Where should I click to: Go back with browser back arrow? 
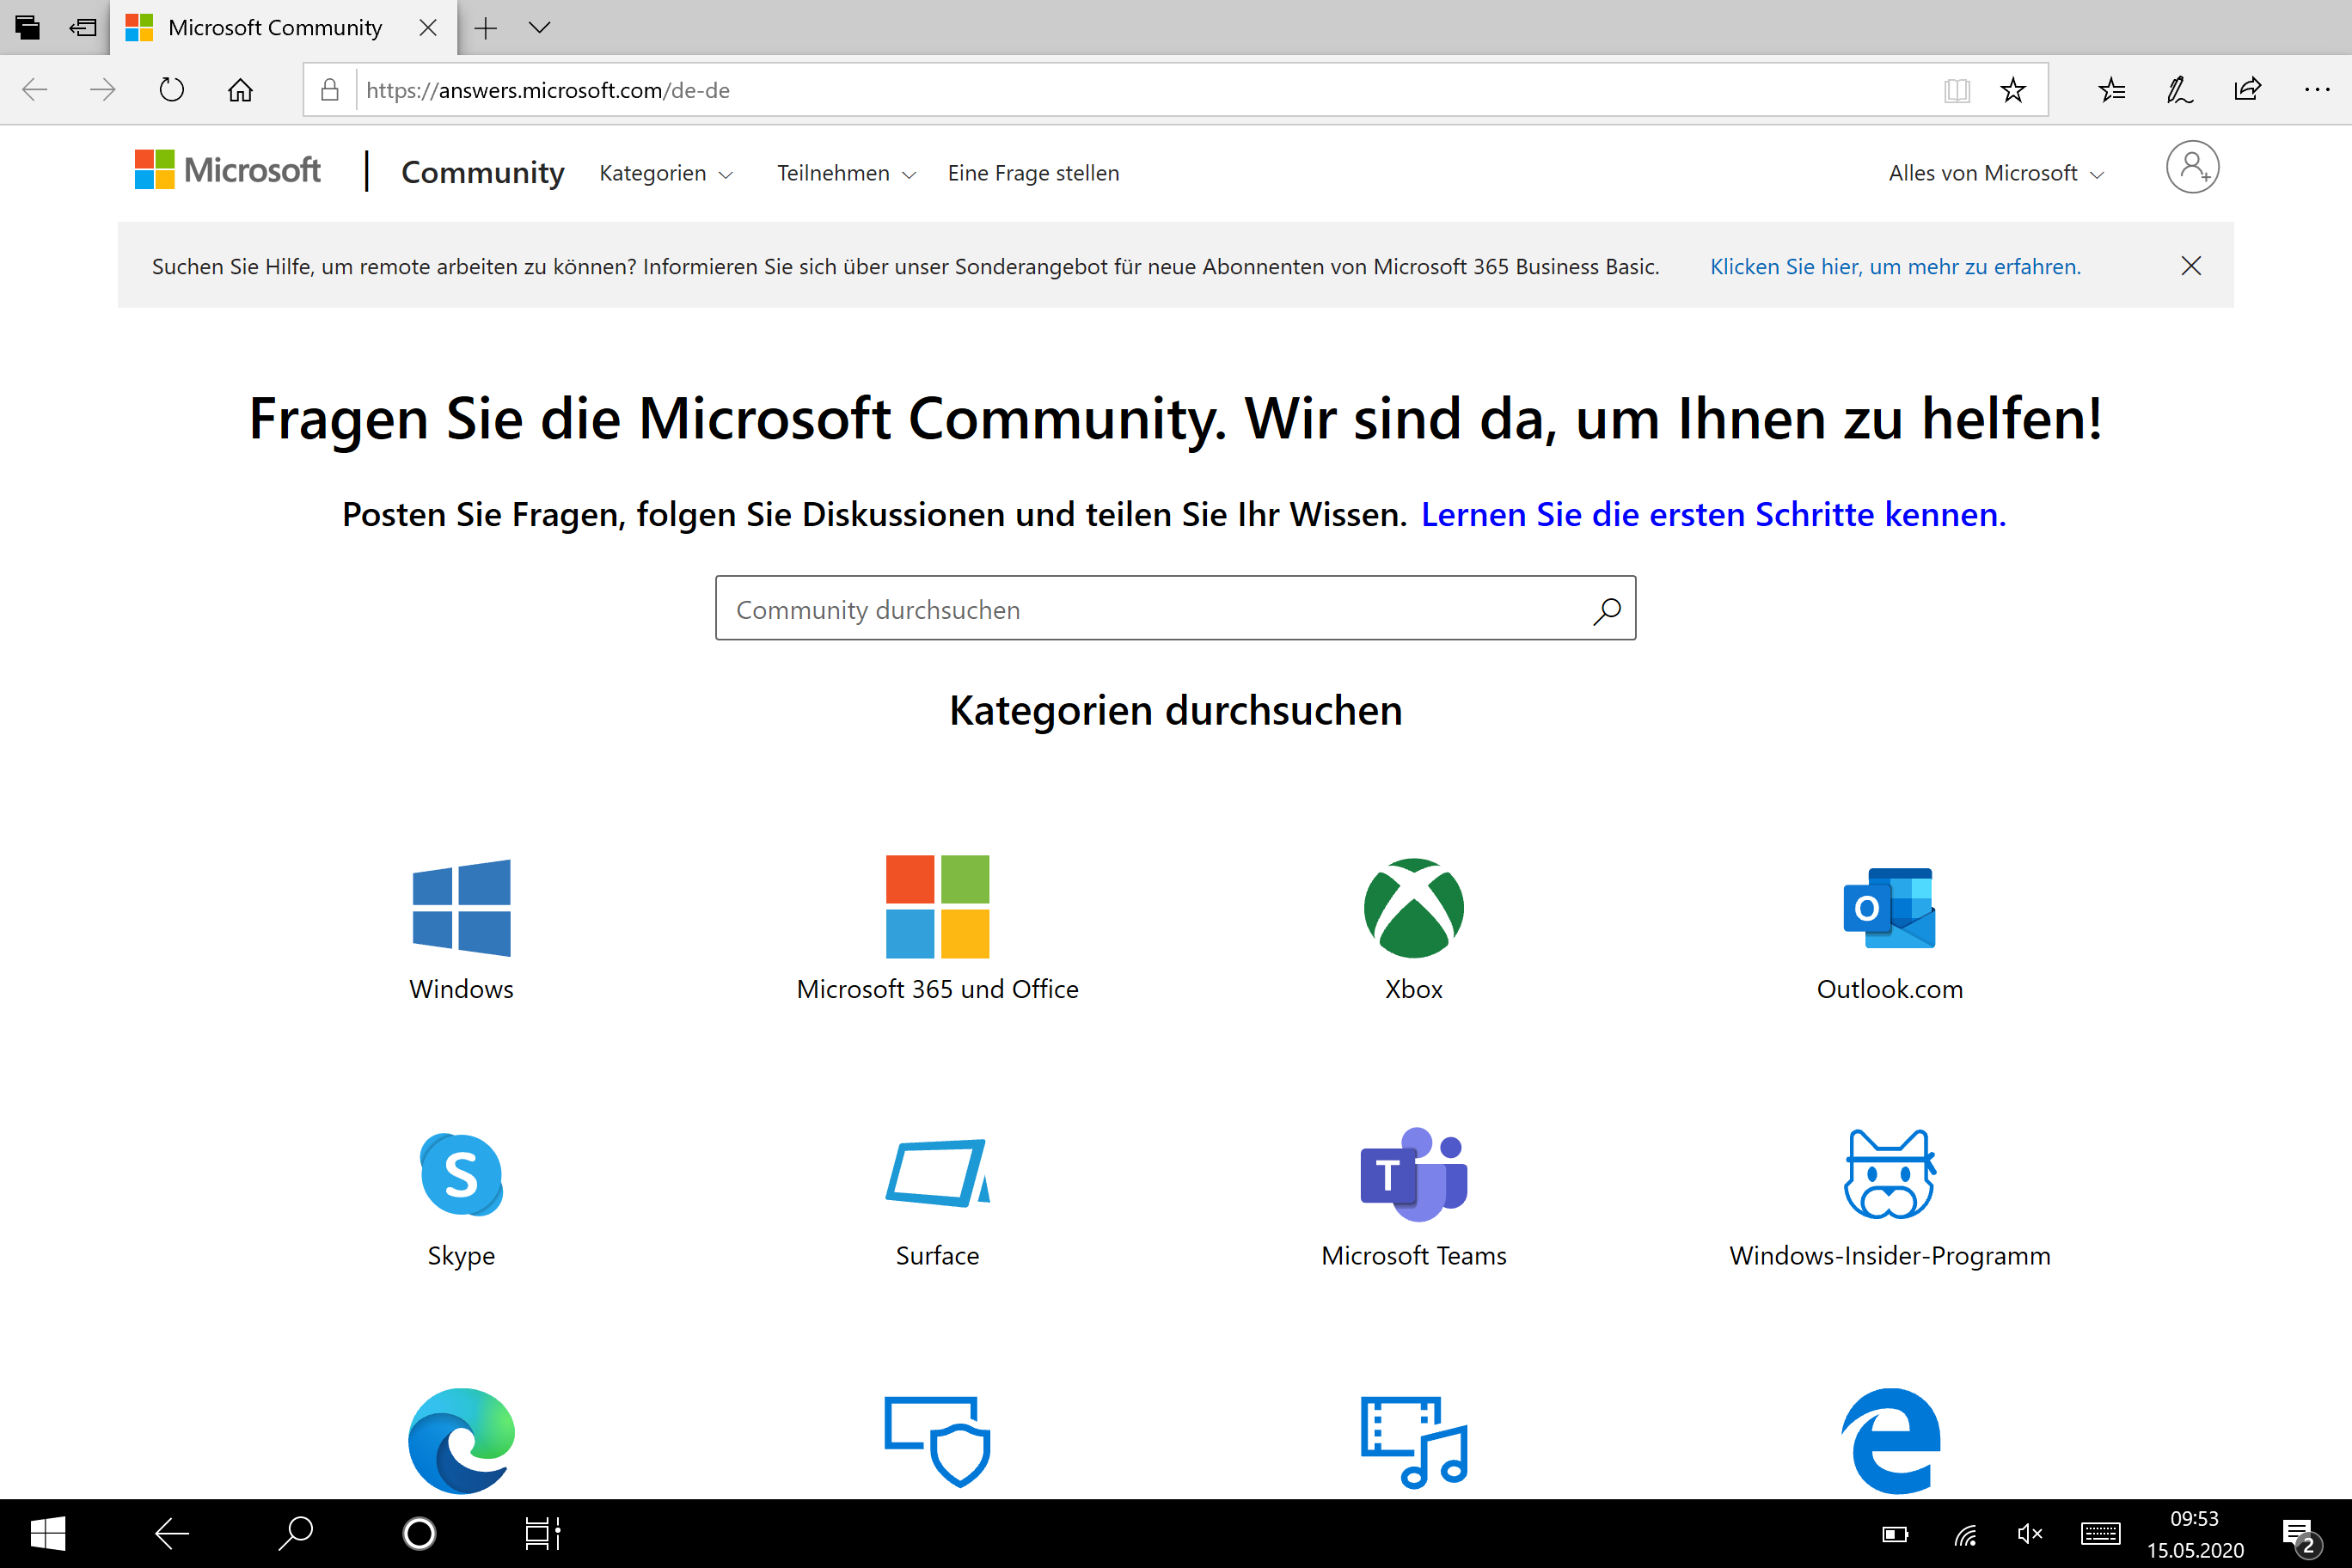tap(35, 90)
